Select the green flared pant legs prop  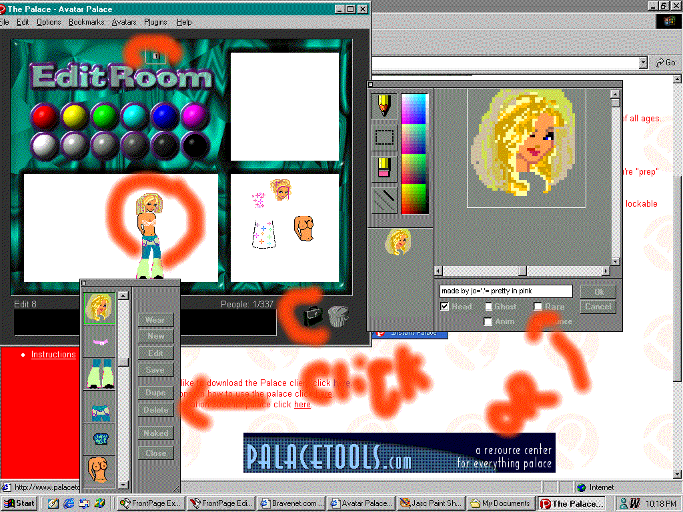pyautogui.click(x=99, y=374)
